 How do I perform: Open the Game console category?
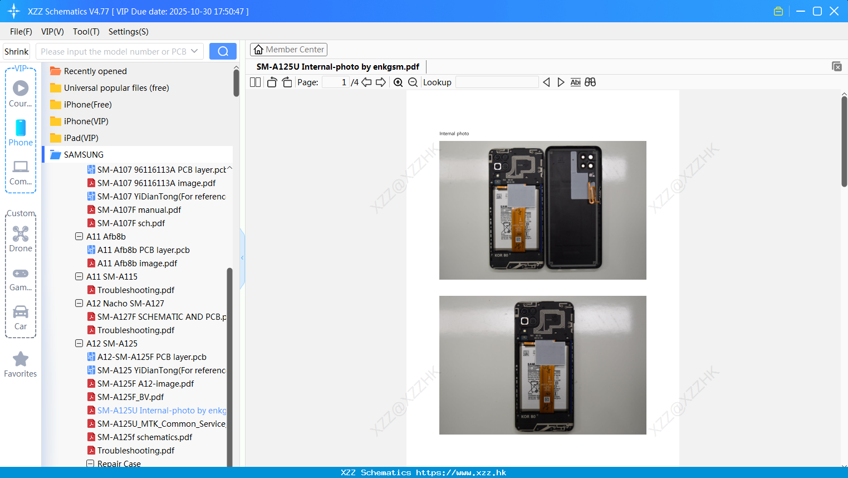pyautogui.click(x=21, y=279)
